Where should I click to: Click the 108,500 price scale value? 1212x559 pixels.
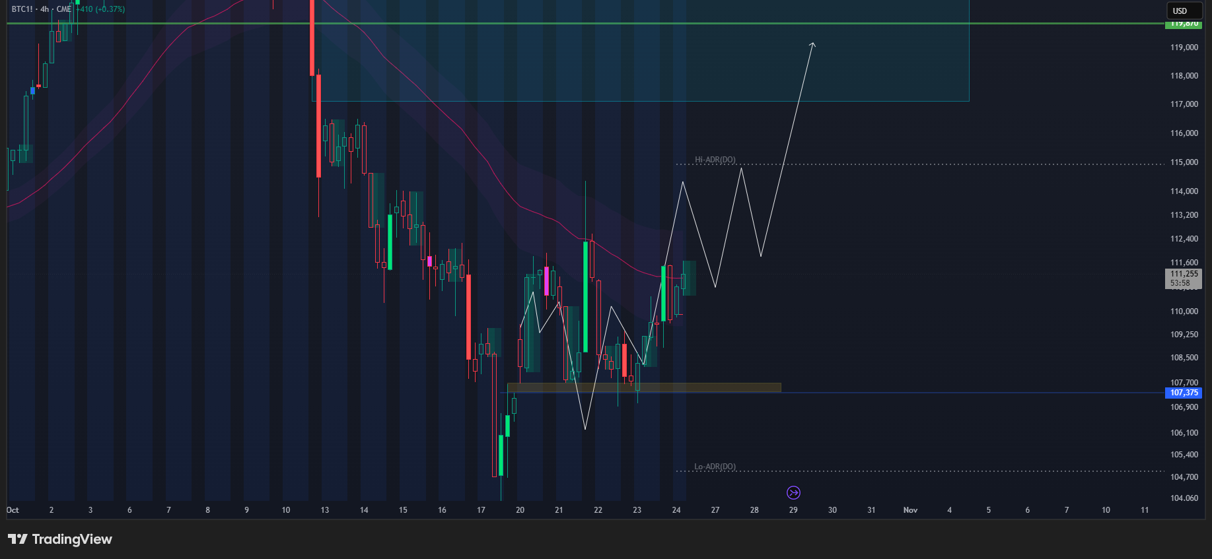[1184, 358]
